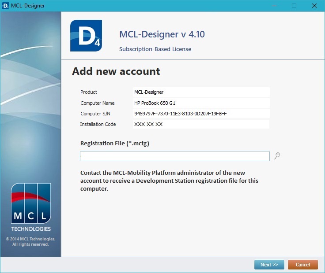The image size is (325, 273).
Task: Click the Computer S/N value field
Action: point(201,114)
